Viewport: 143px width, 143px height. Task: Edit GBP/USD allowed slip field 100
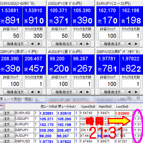point(108,84)
